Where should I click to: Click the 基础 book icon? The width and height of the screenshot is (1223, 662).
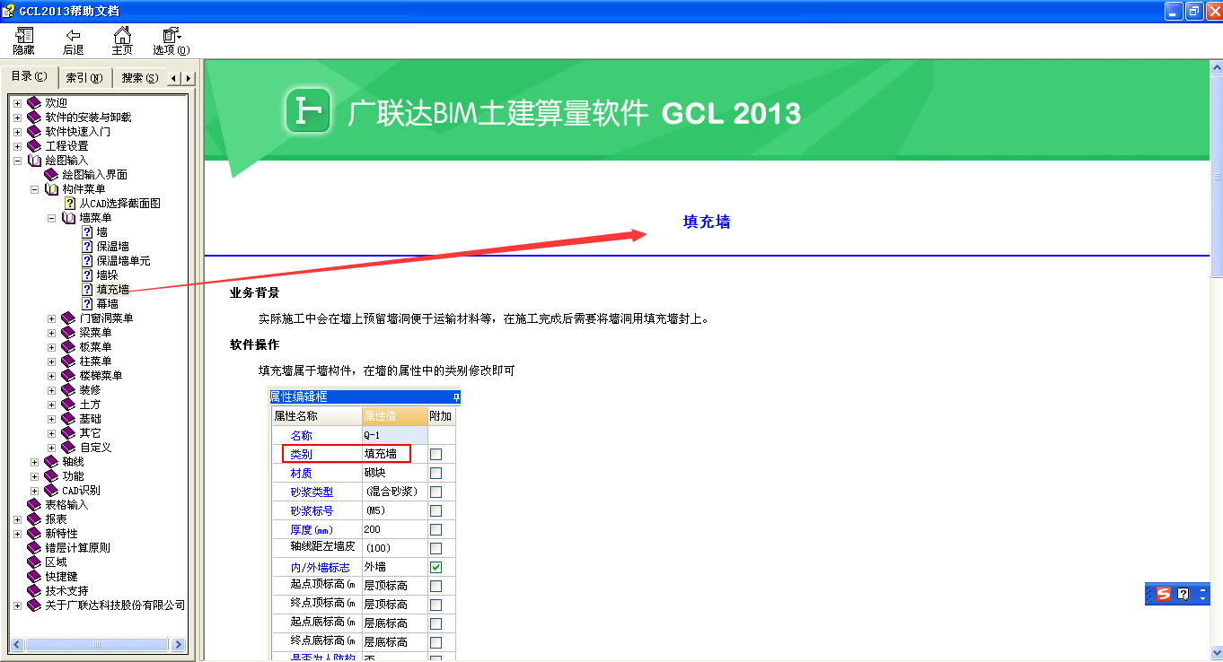point(68,419)
